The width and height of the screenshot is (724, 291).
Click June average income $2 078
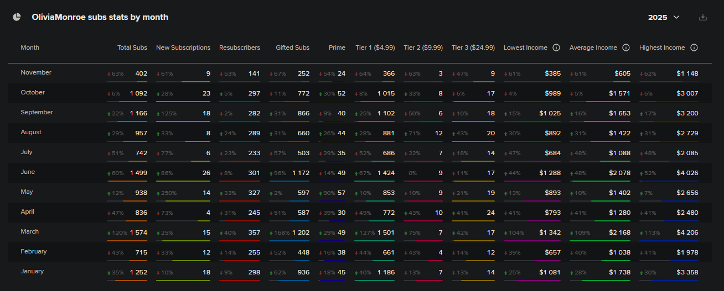619,173
